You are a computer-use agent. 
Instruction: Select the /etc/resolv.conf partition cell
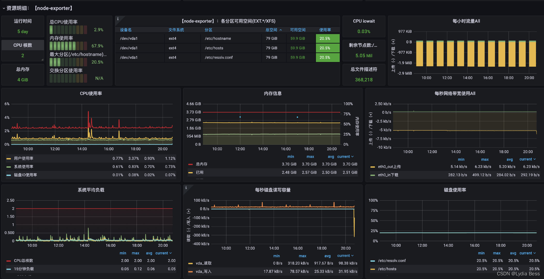(x=231, y=57)
